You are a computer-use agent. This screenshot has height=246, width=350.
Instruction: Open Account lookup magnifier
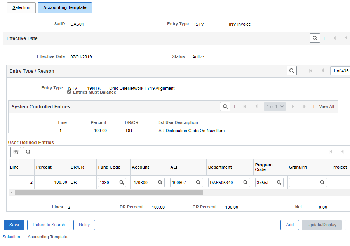click(160, 182)
